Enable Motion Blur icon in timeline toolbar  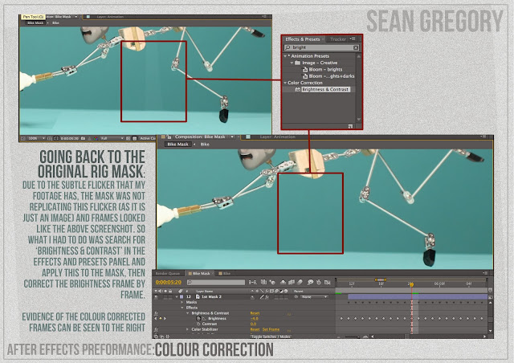click(300, 282)
